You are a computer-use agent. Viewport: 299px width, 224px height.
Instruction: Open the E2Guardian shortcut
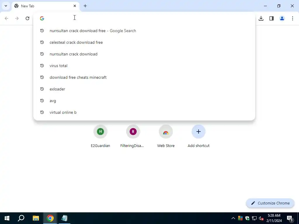click(100, 136)
